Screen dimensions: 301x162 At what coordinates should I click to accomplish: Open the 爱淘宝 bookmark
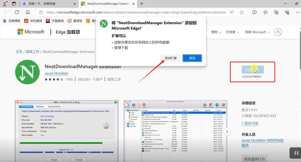(75, 21)
